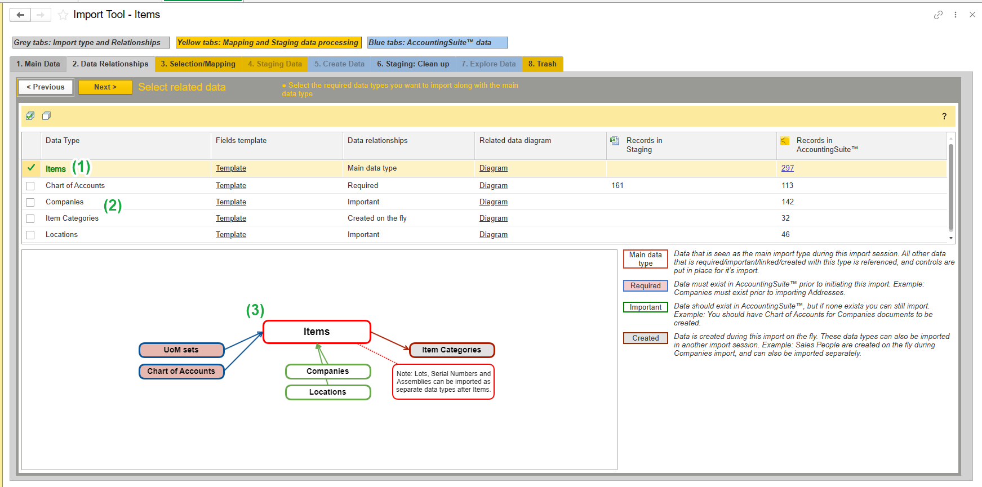Click the Grey tabs legend label
Screen dimensions: 982x487
(x=91, y=43)
